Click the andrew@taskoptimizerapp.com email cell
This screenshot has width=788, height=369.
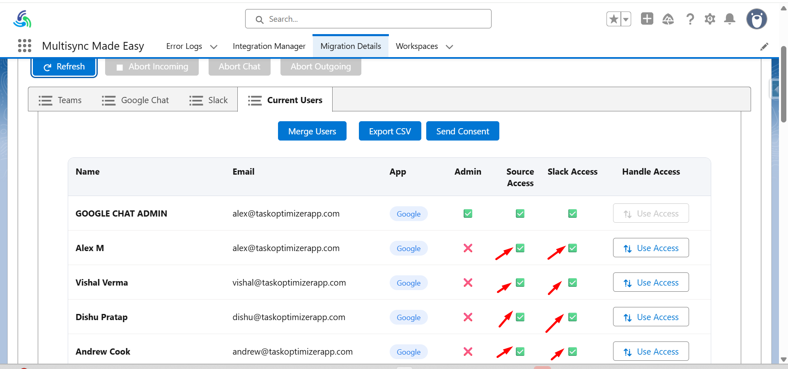pyautogui.click(x=292, y=352)
